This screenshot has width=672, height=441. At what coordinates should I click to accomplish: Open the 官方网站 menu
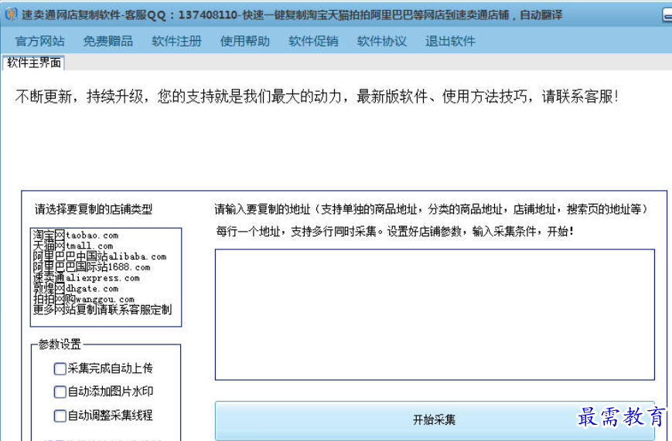point(40,41)
